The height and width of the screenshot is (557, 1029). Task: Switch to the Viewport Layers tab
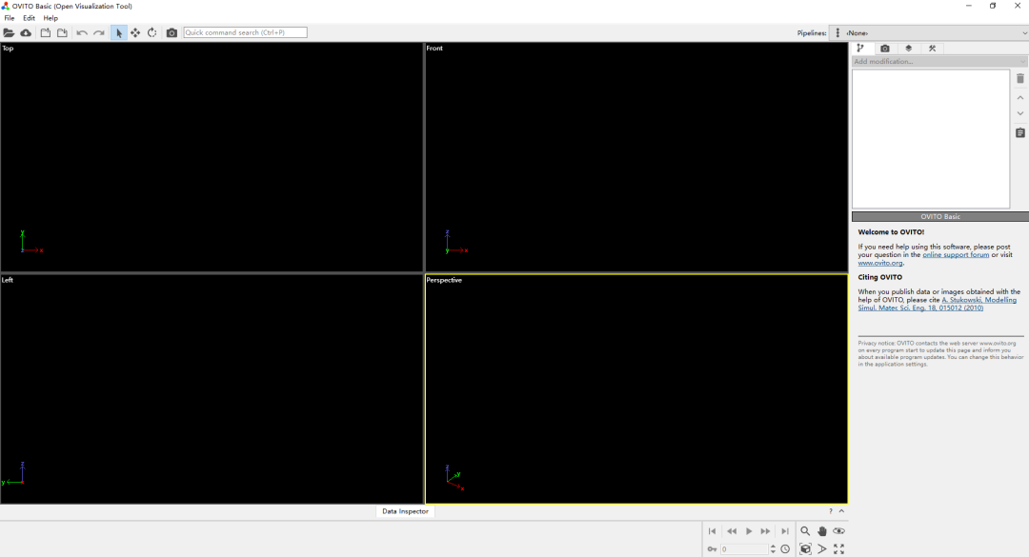(908, 48)
